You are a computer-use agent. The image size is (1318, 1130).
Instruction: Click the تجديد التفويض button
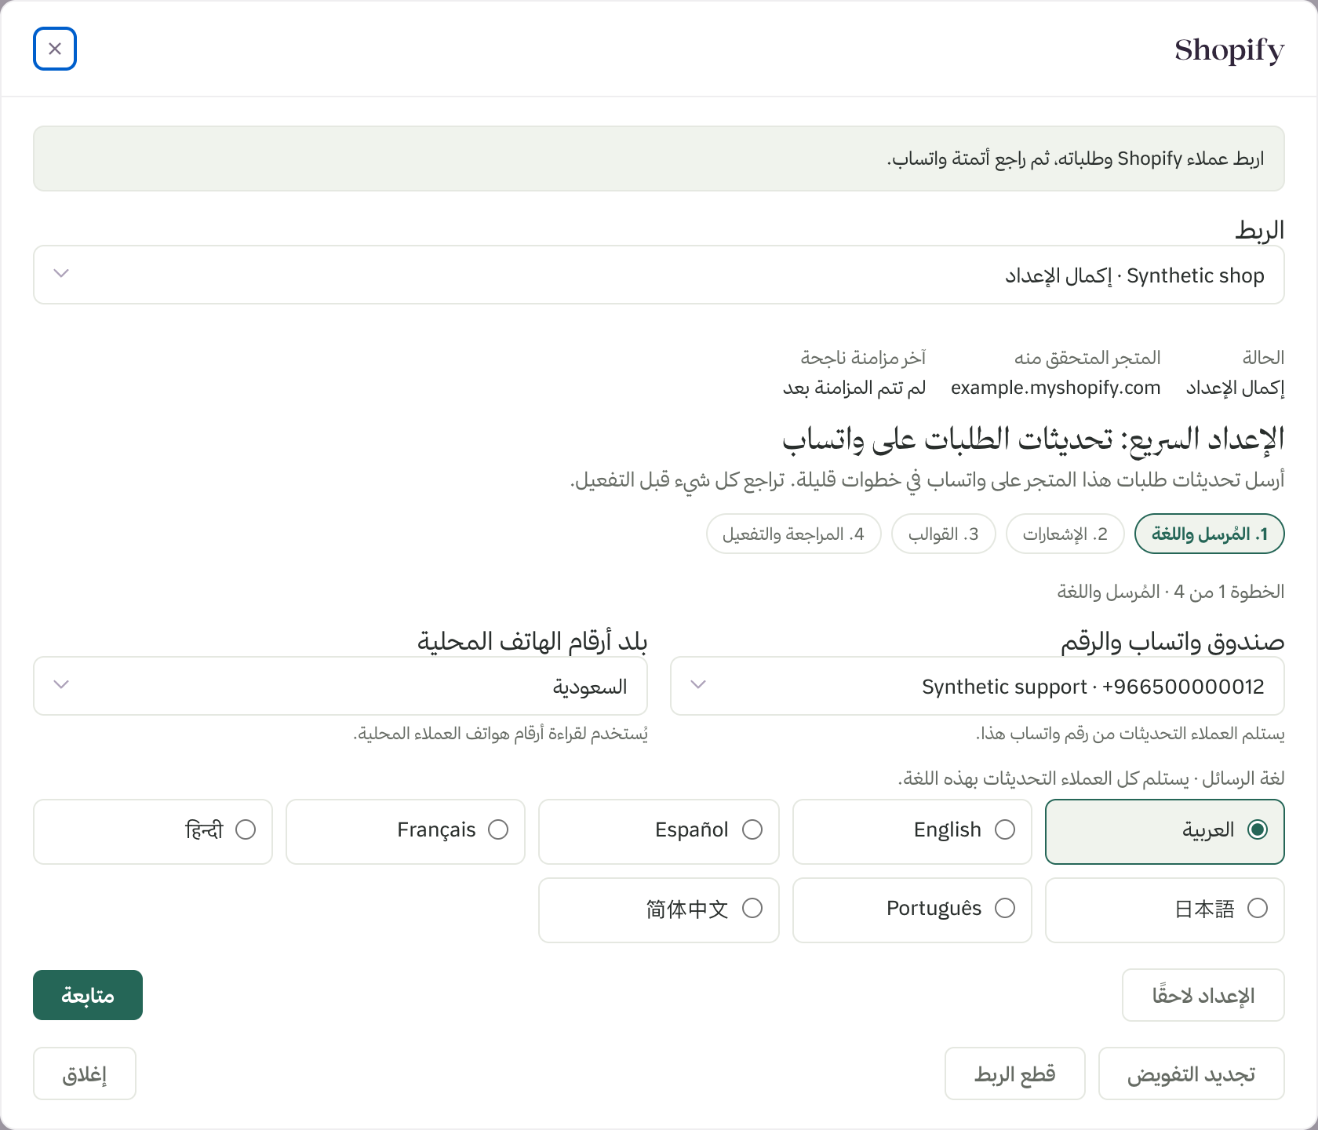point(1191,1073)
